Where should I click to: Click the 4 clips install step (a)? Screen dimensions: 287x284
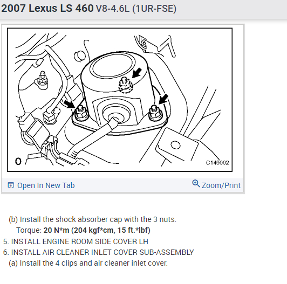click(88, 263)
